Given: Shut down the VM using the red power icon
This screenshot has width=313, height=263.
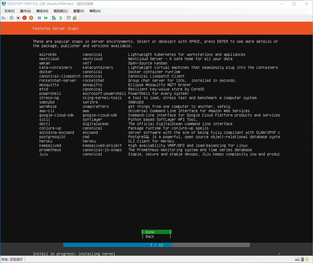Looking at the screenshot, I should click(25, 18).
